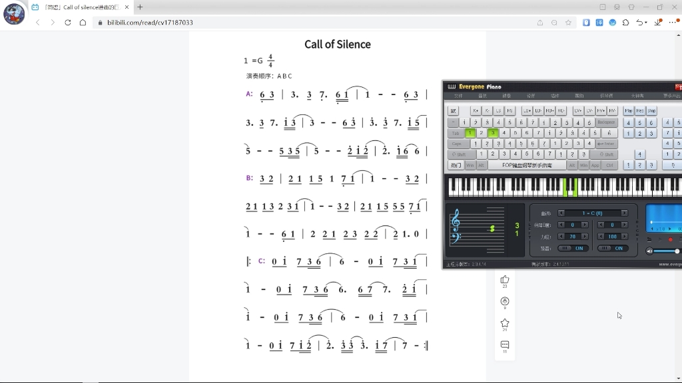Open the downloads icon in the toolbar
Screen dimensions: 682x383
click(x=658, y=23)
